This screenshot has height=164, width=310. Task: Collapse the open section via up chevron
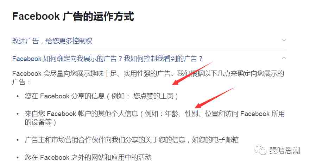(x=284, y=58)
